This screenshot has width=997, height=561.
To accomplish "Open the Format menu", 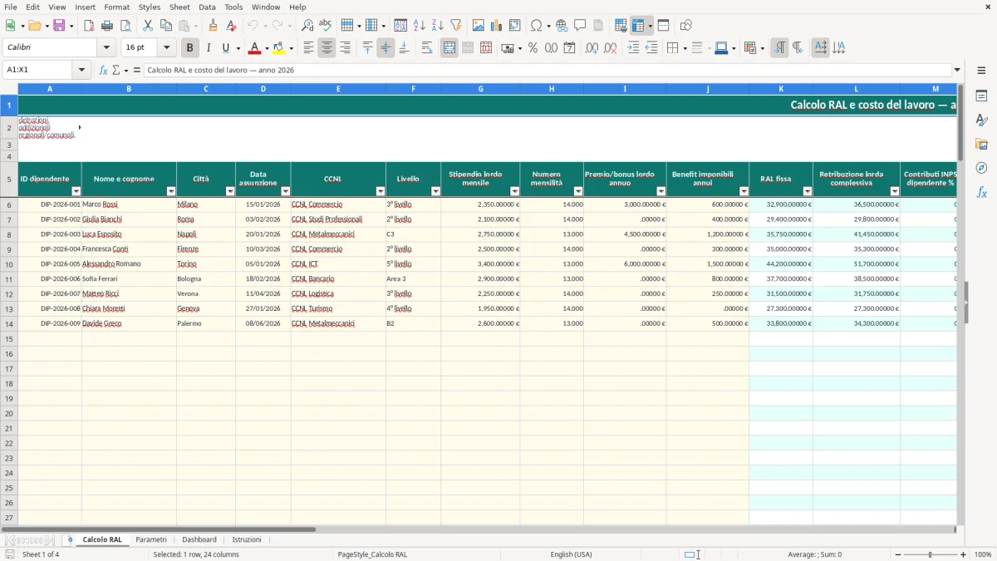I will (x=117, y=7).
